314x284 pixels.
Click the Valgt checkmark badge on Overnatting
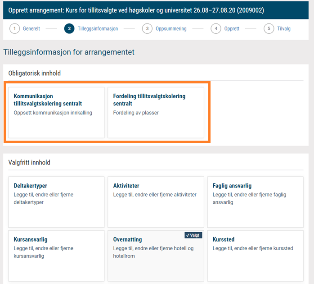point(193,235)
